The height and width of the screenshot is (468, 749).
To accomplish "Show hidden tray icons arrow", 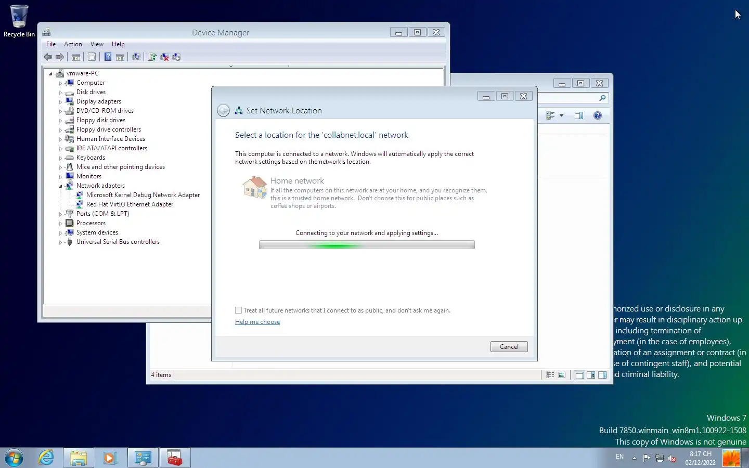I will click(634, 458).
